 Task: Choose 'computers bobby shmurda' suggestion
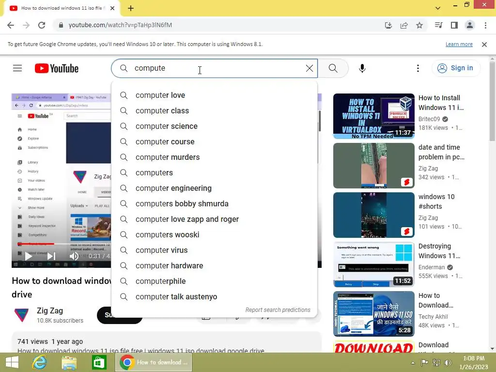tap(214, 204)
